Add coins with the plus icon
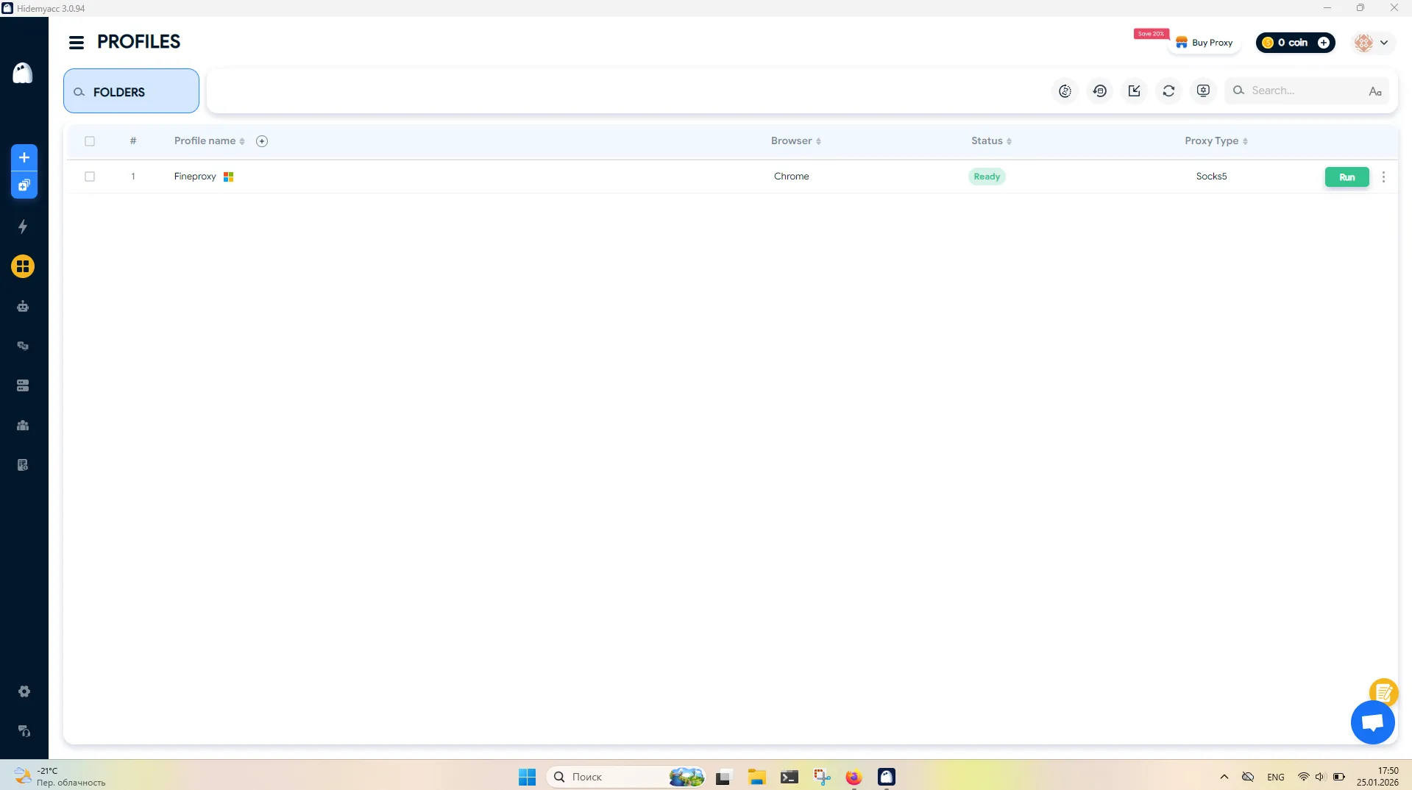The width and height of the screenshot is (1412, 790). click(1323, 43)
